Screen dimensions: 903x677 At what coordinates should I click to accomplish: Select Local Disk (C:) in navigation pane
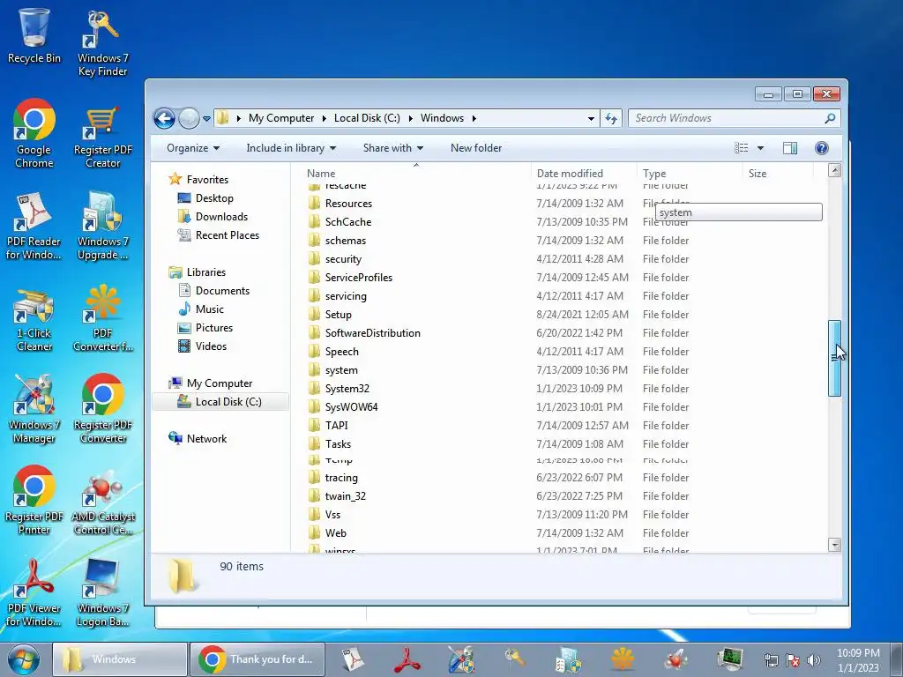point(220,402)
